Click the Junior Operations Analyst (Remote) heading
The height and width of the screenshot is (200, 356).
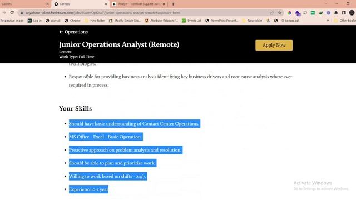(119, 44)
